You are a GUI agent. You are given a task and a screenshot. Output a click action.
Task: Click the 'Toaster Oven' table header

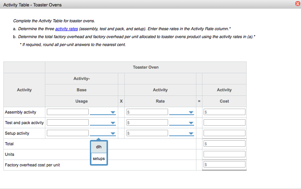(x=146, y=67)
